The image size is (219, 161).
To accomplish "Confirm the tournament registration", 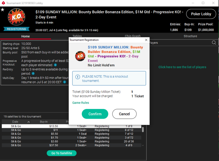I will coord(95,114).
